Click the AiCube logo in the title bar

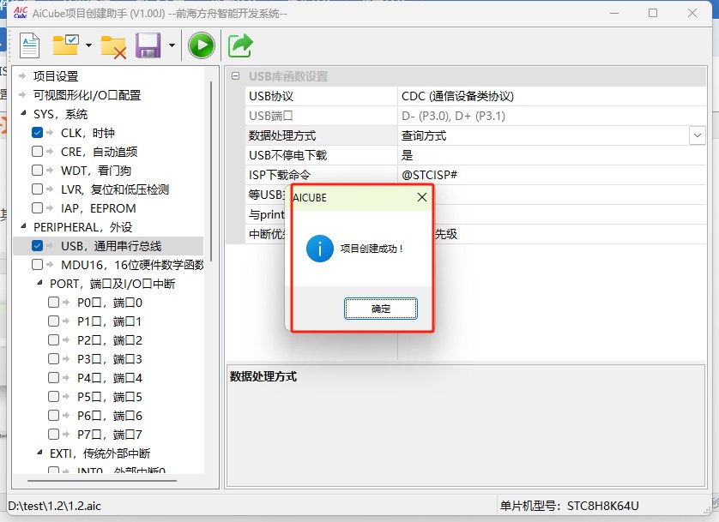coord(21,13)
